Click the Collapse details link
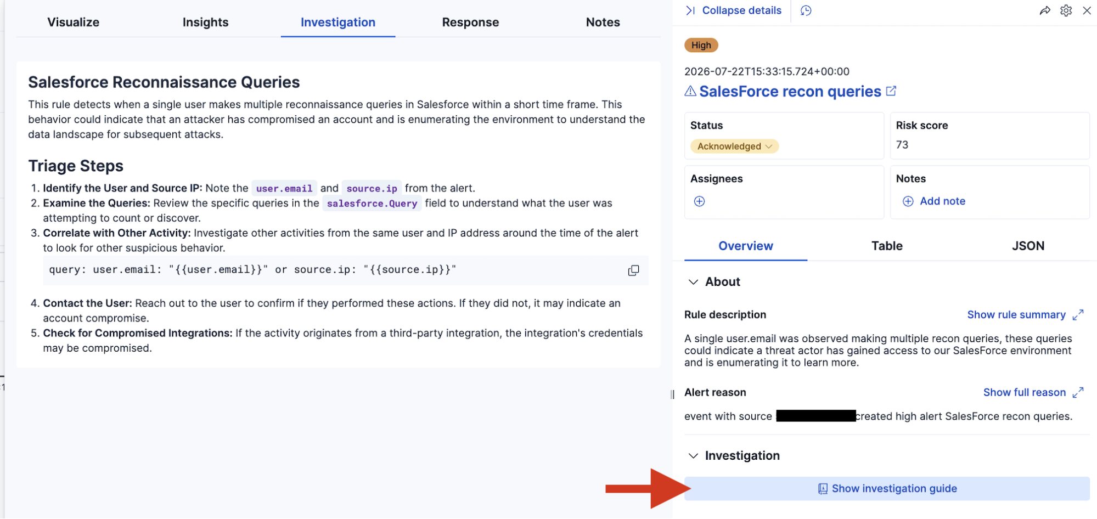Viewport: 1097px width, 519px height. click(742, 10)
